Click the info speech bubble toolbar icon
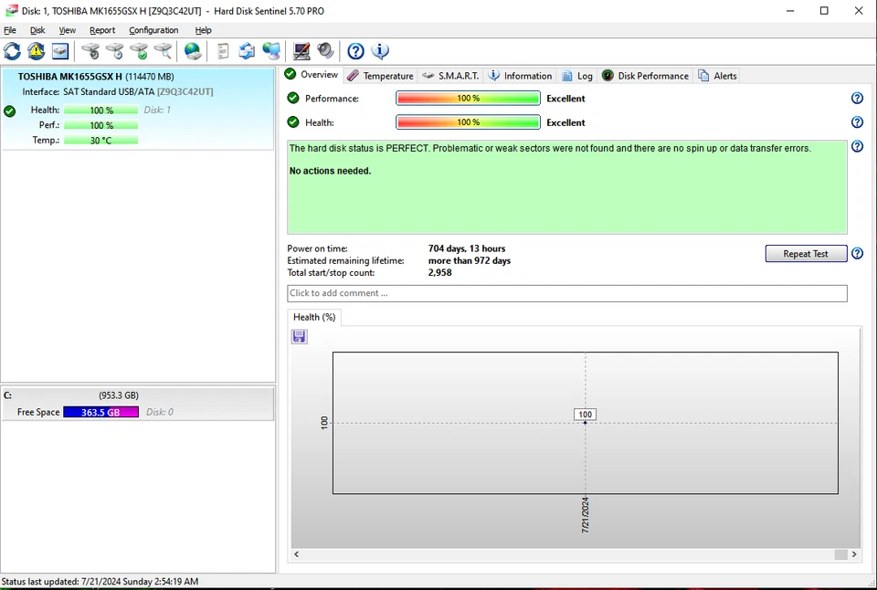 tap(380, 51)
